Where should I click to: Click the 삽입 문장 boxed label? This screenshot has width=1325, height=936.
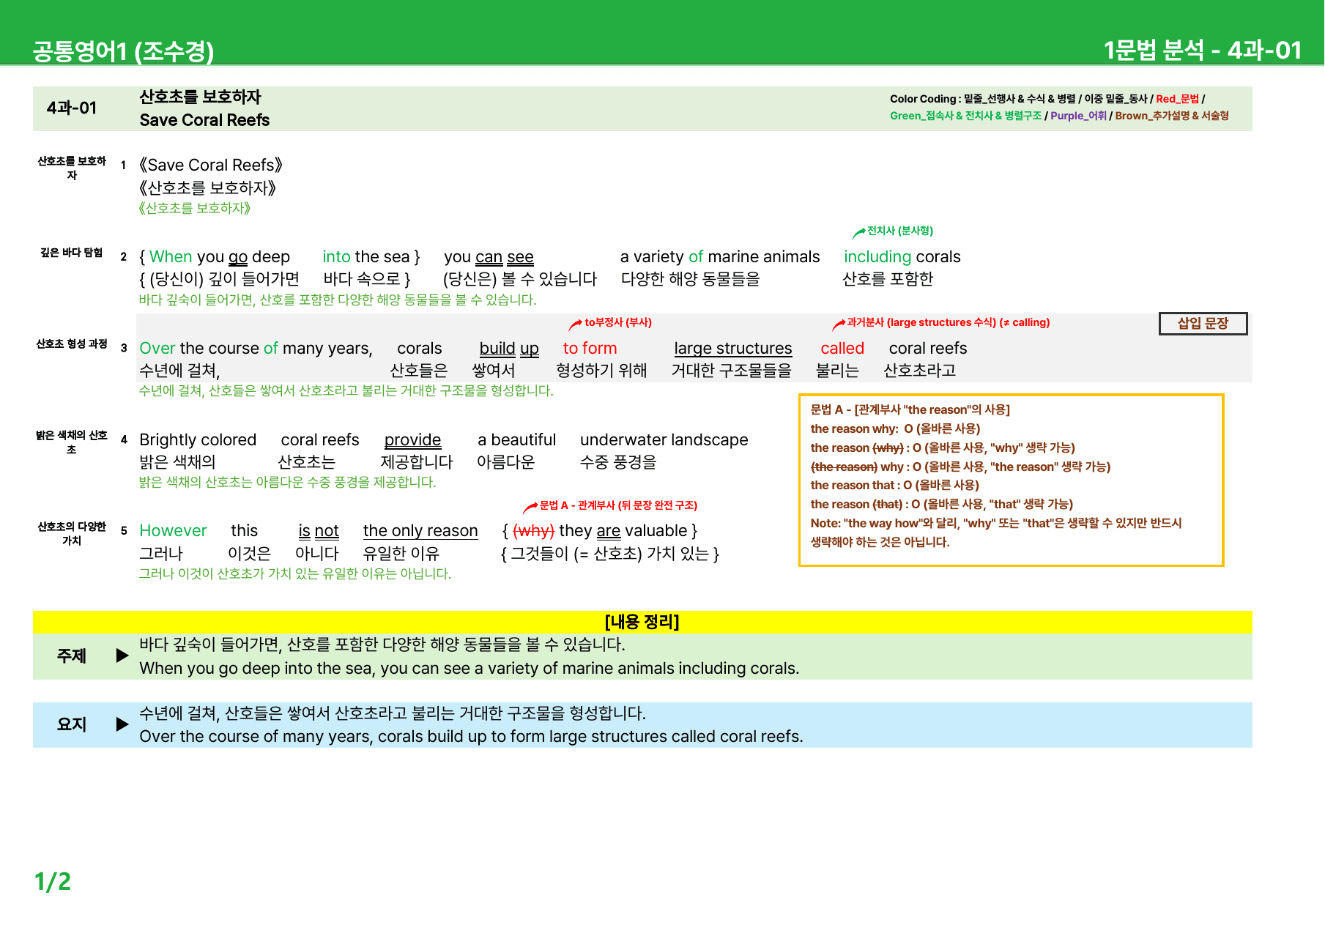1203,324
